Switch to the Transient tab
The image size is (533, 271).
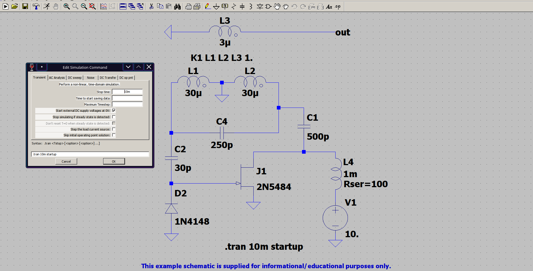[x=39, y=77]
